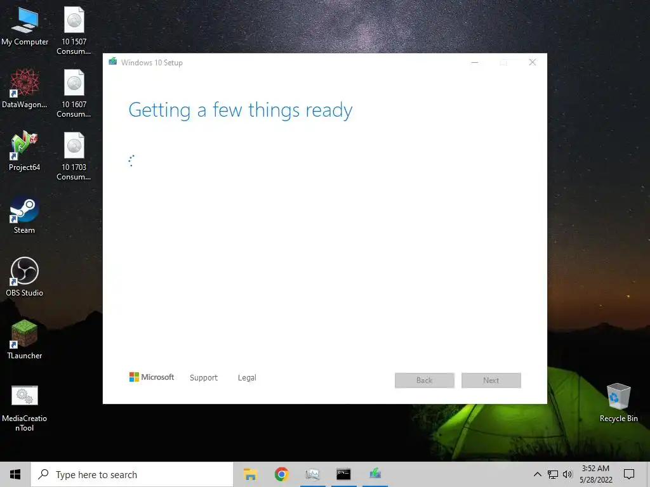Switch to Windows 10 Setup taskbar button
This screenshot has width=650, height=487.
tap(375, 474)
